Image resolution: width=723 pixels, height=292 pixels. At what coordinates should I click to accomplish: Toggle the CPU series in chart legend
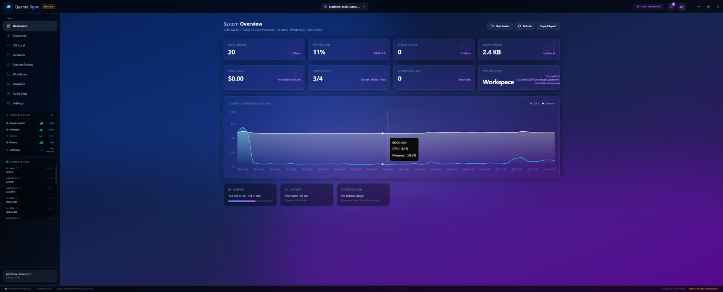(534, 104)
